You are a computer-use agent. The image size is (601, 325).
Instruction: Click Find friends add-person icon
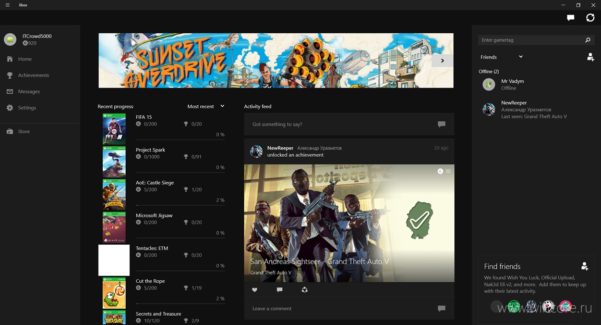point(584,266)
